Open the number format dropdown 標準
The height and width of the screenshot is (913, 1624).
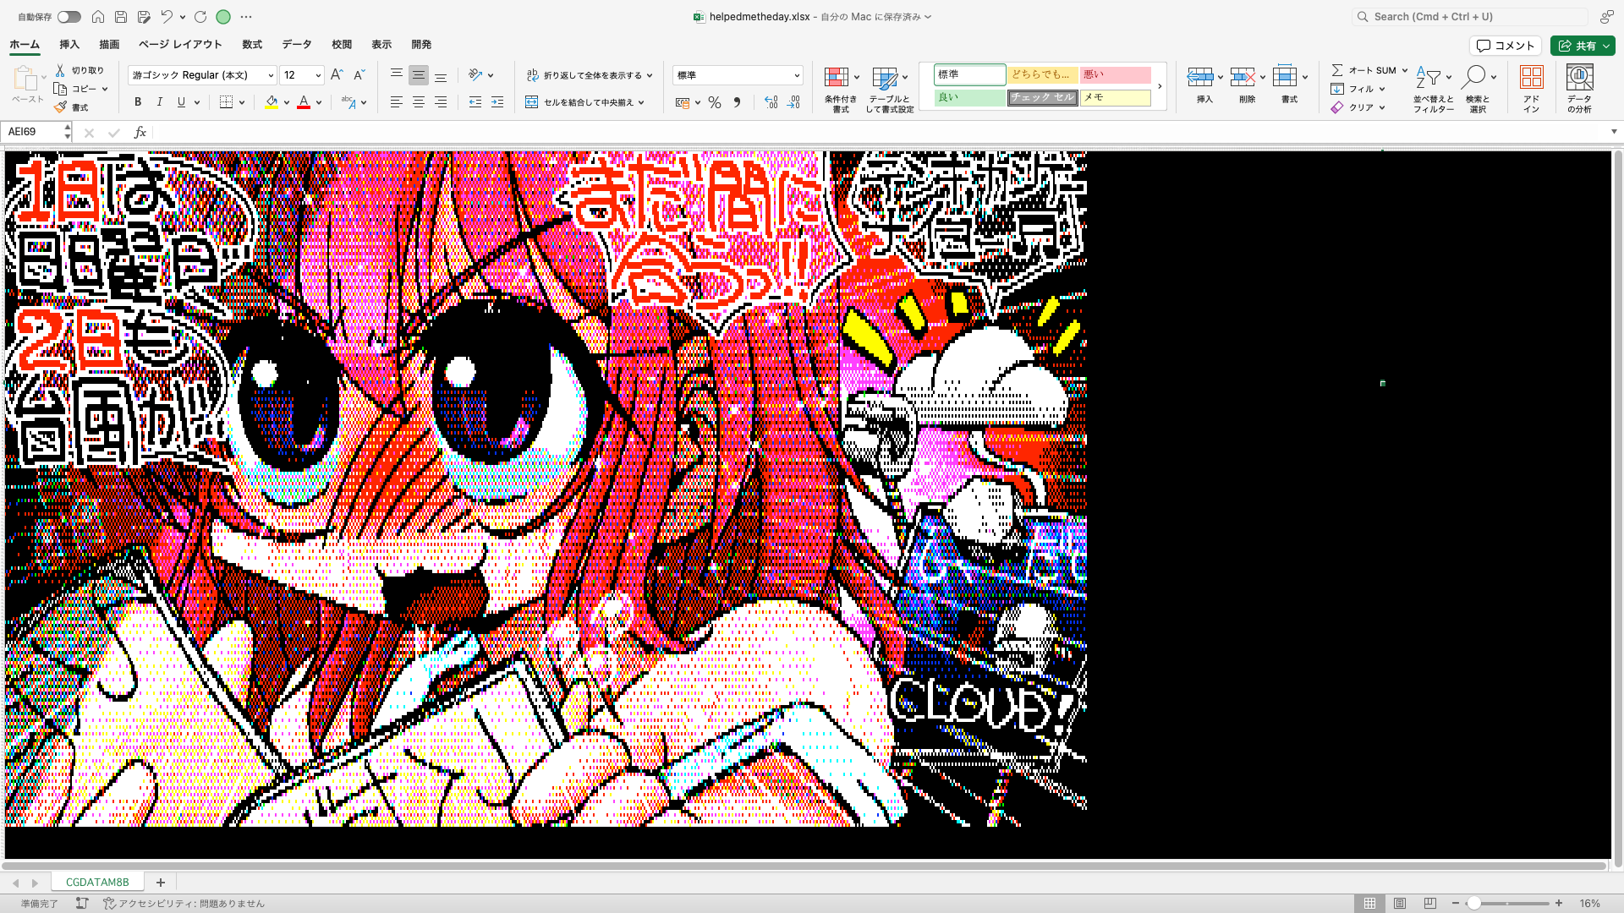coord(738,75)
